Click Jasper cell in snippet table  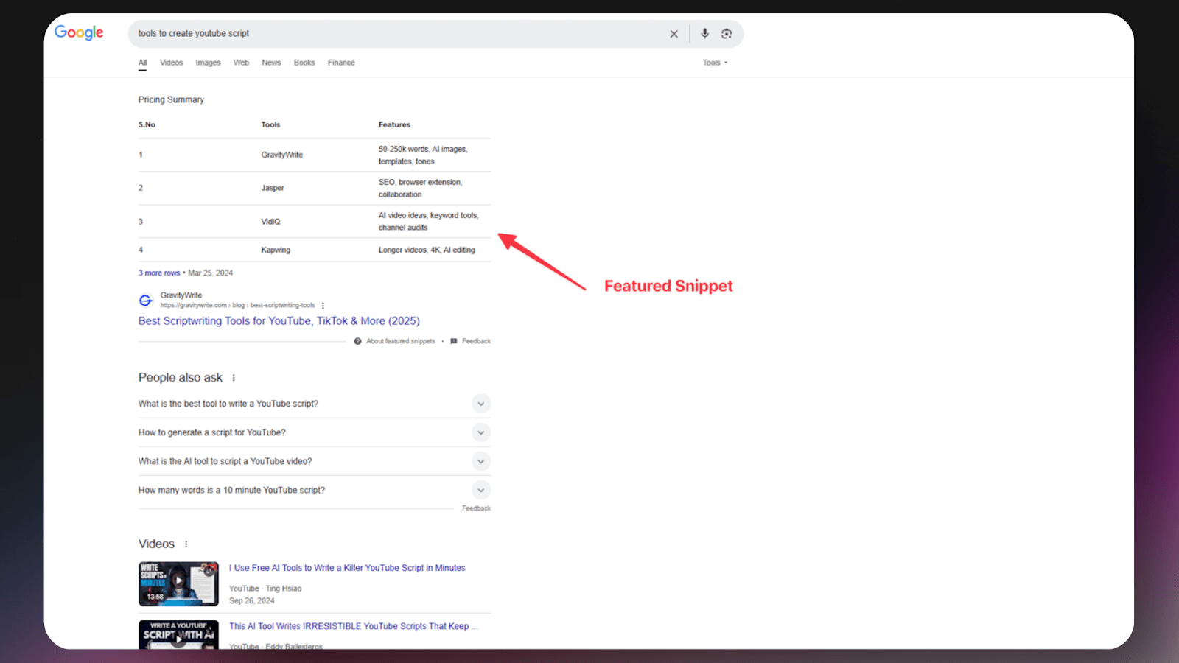272,188
